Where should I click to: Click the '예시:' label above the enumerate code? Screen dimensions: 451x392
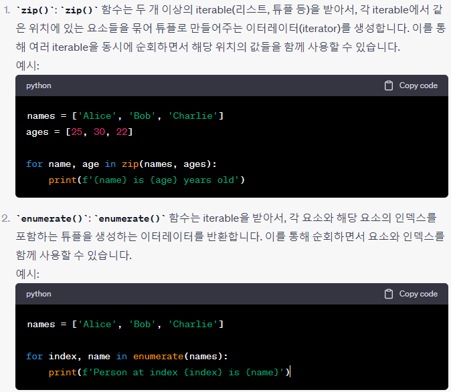[27, 274]
